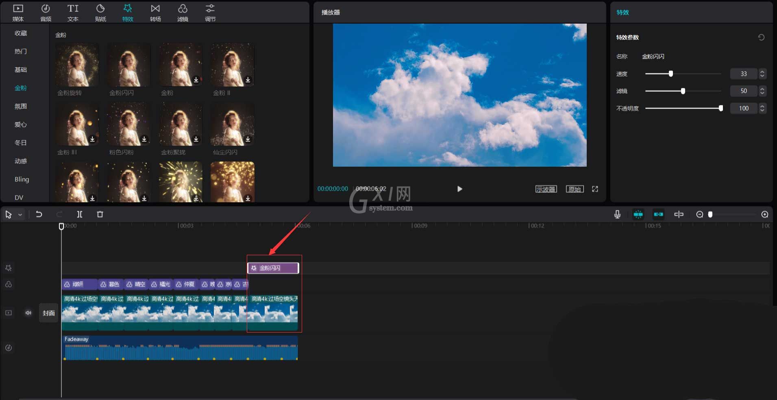The height and width of the screenshot is (400, 777).
Task: Undo the last action
Action: (39, 214)
